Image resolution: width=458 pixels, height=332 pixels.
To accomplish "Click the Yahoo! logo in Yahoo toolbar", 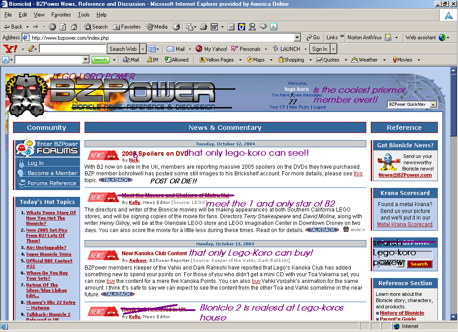I will coord(10,49).
